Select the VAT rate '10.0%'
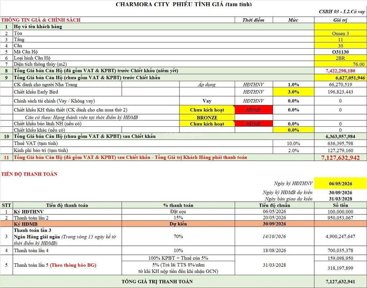The height and width of the screenshot is (288, 367). coord(293,143)
